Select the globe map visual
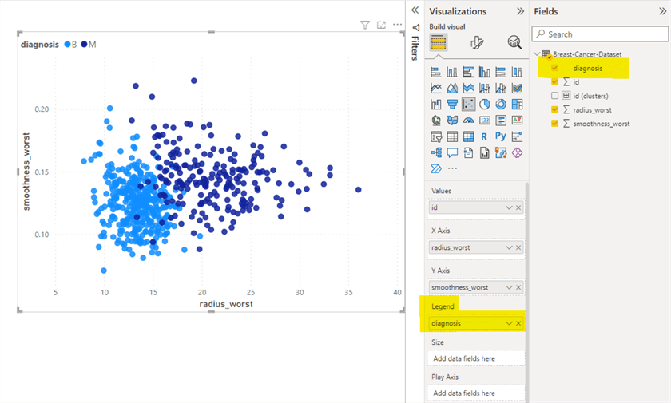The height and width of the screenshot is (403, 671). (435, 121)
